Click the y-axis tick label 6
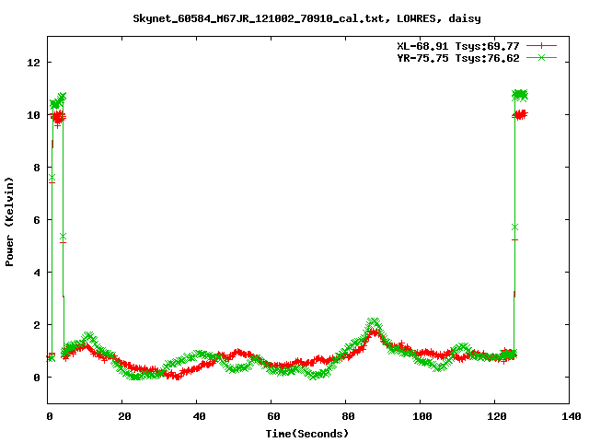Screen dimensions: 589x442 37,220
